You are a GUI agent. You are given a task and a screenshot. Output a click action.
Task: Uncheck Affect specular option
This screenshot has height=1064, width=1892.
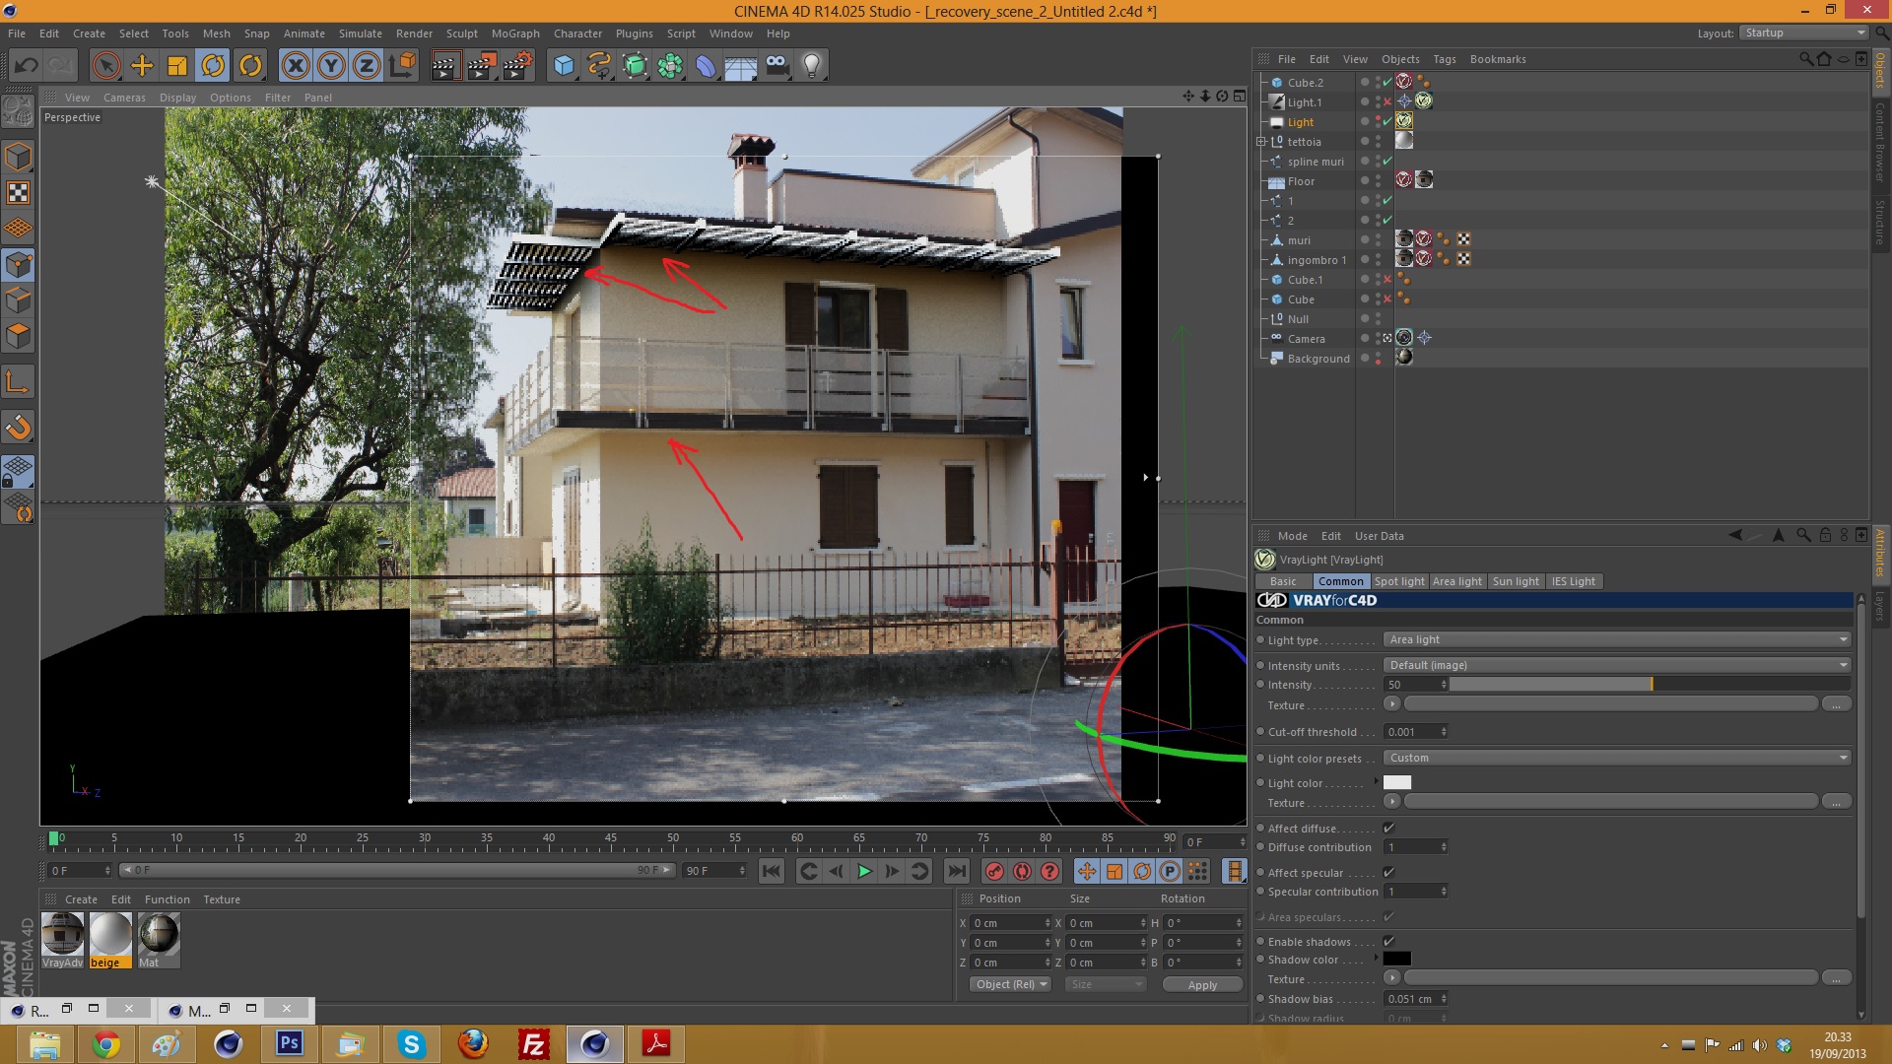tap(1388, 873)
